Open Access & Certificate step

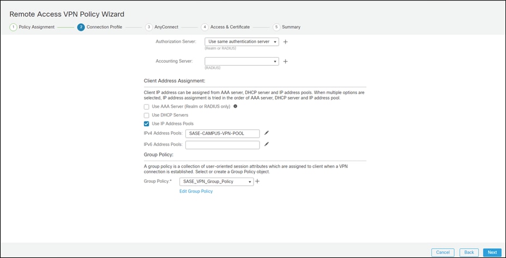click(225, 27)
